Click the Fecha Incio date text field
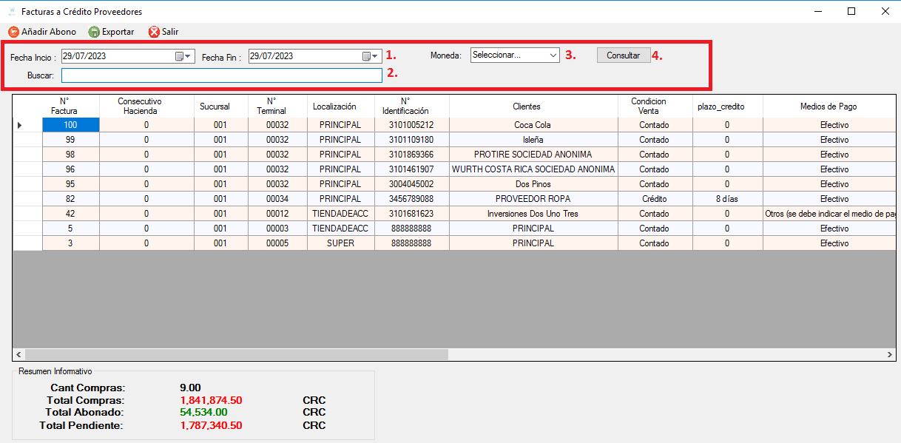The width and height of the screenshot is (901, 443). [x=118, y=55]
